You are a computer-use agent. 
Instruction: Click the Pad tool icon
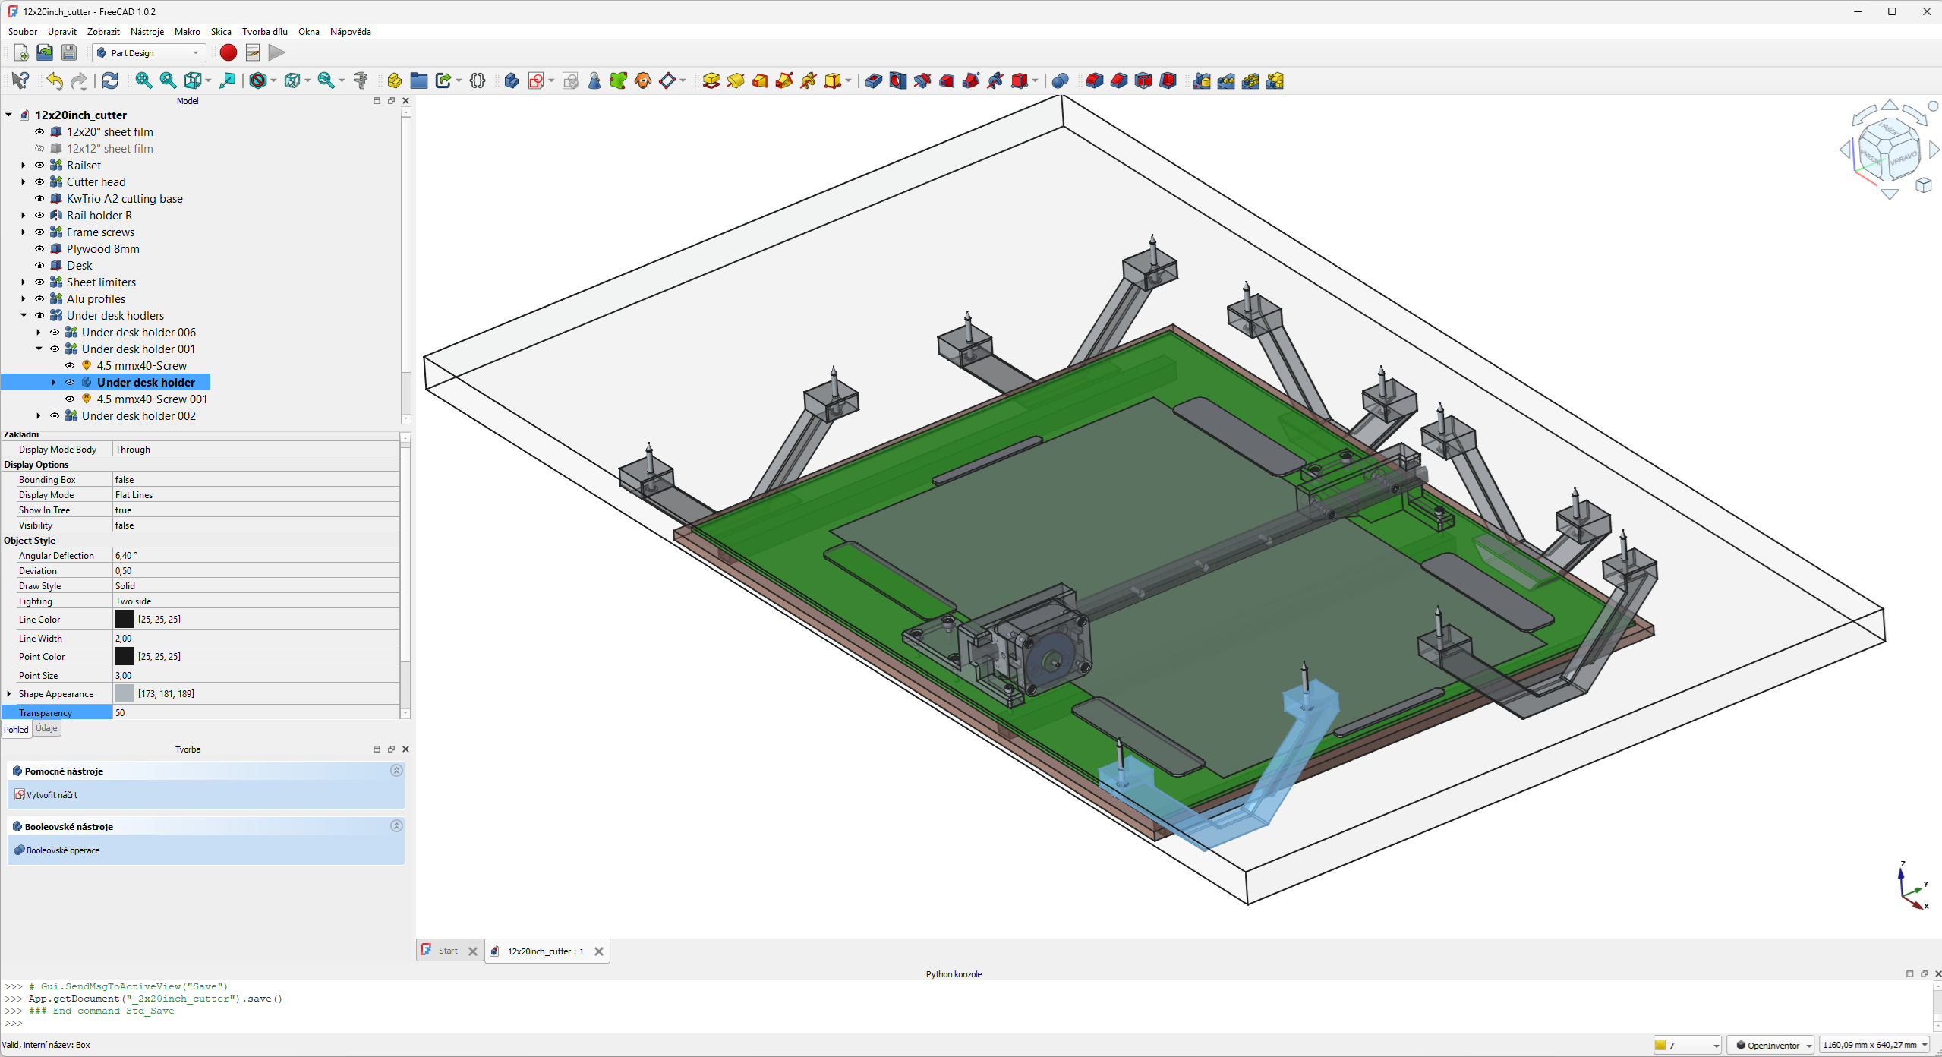pyautogui.click(x=711, y=80)
